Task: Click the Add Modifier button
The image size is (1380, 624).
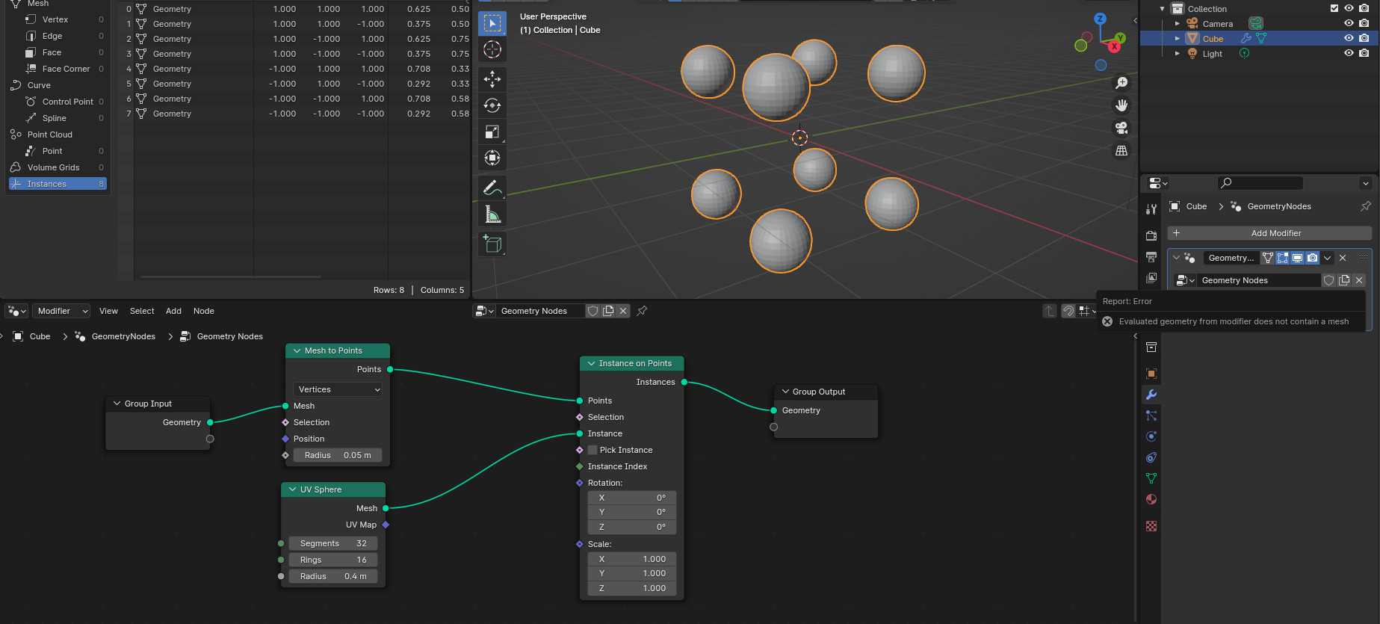Action: coord(1269,233)
